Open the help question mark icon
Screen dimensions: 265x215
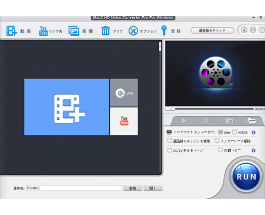262,30
